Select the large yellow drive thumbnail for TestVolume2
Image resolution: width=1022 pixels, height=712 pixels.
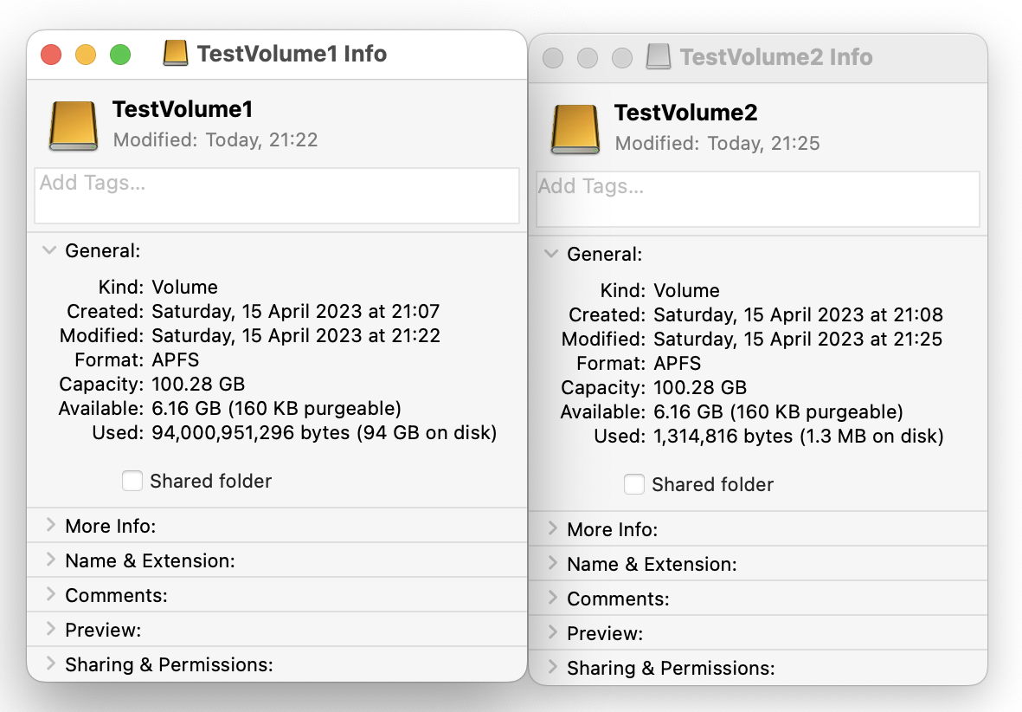click(x=575, y=126)
